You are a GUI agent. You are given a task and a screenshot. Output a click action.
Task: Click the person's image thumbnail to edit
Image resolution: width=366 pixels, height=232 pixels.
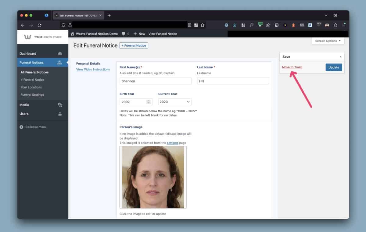(153, 177)
